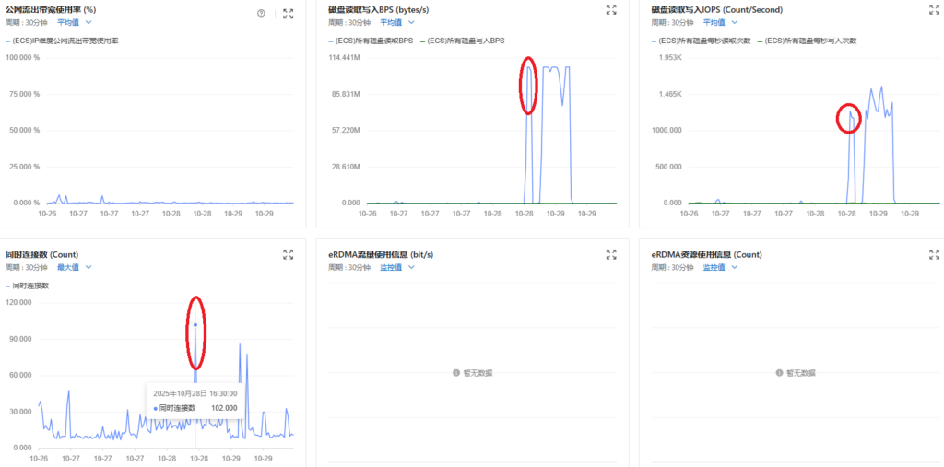Click the 100.000 % axis label
Viewport: 944px width, 467px height.
(x=23, y=57)
